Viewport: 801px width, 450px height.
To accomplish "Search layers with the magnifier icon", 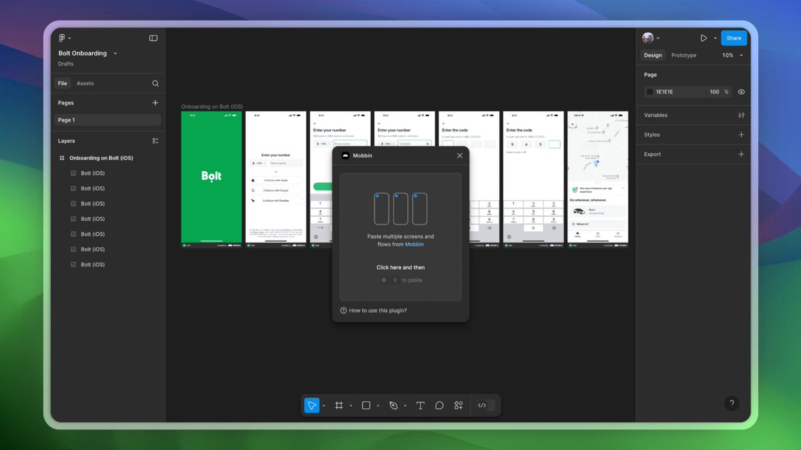I will tap(156, 83).
